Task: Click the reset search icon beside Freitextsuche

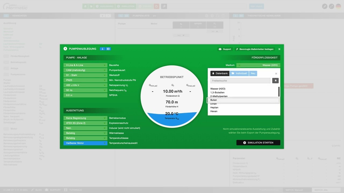Action: coord(275,80)
